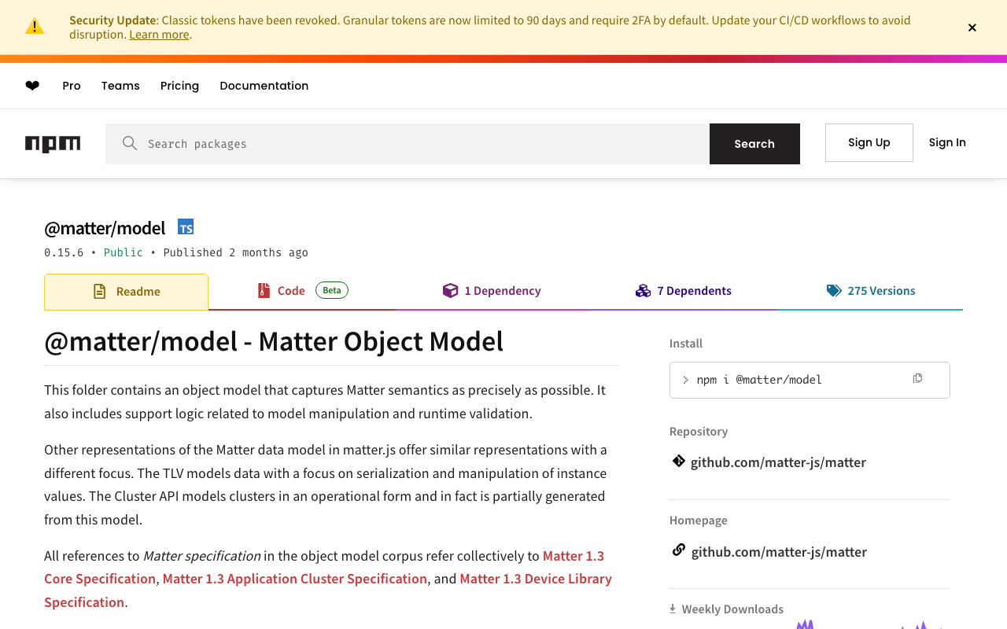1007x629 pixels.
Task: Click the search magnifier icon
Action: coord(130,143)
